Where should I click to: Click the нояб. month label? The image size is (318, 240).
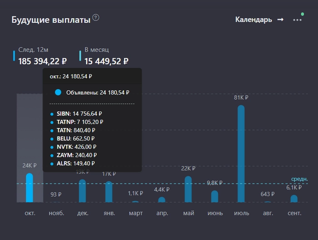(x=56, y=213)
